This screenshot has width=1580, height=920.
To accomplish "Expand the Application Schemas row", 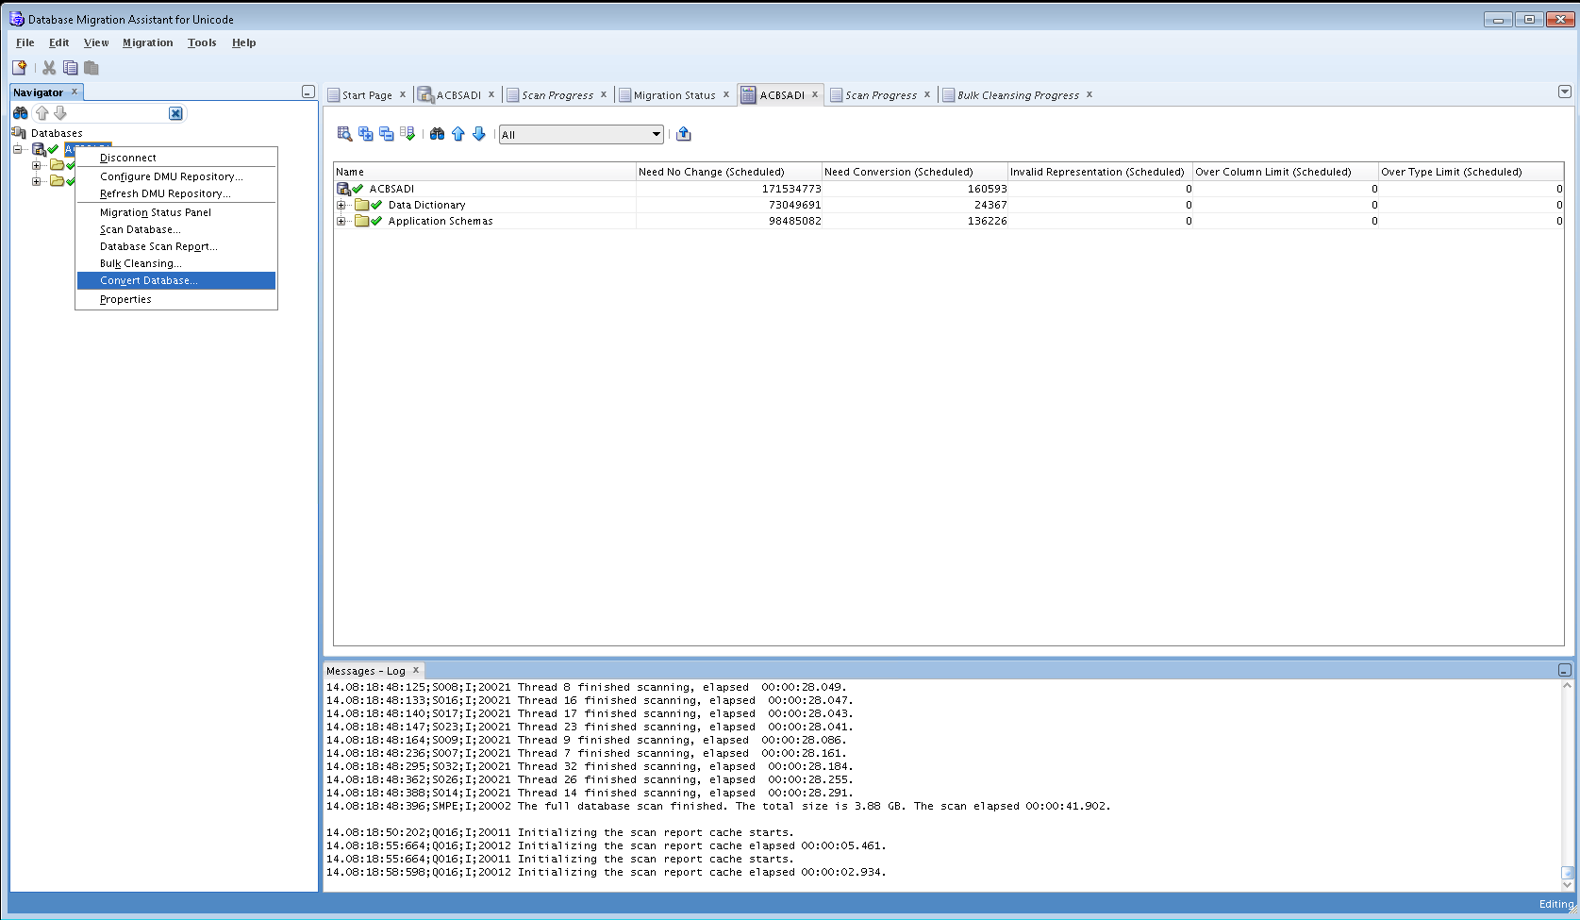I will (x=341, y=221).
